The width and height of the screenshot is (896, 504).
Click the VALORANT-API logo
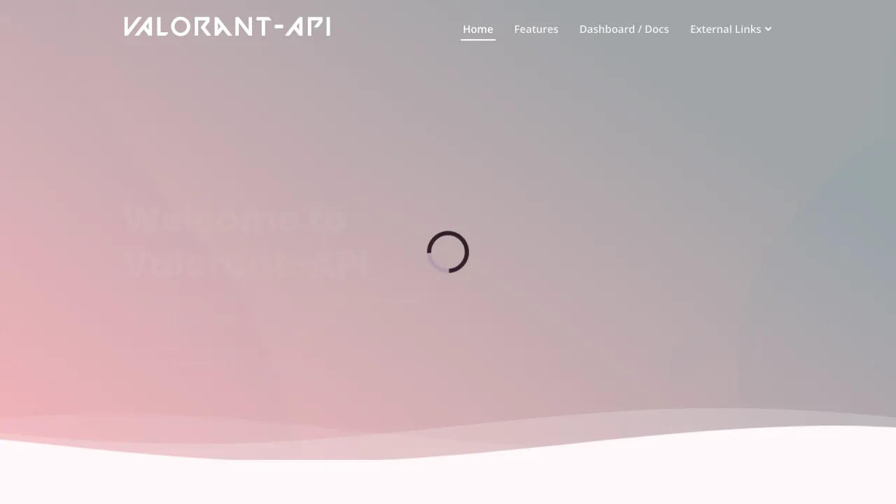pos(227,27)
